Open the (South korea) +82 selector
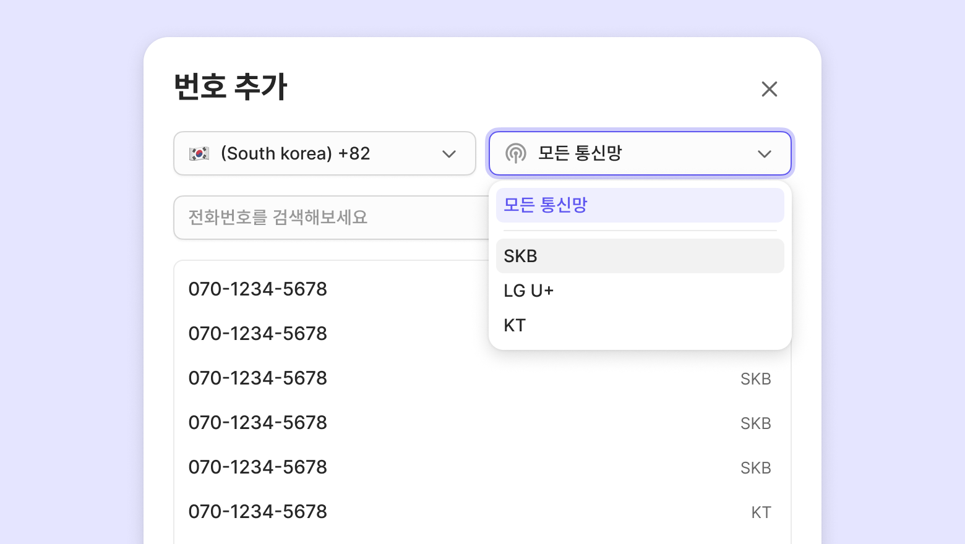Viewport: 965px width, 544px height. 324,153
